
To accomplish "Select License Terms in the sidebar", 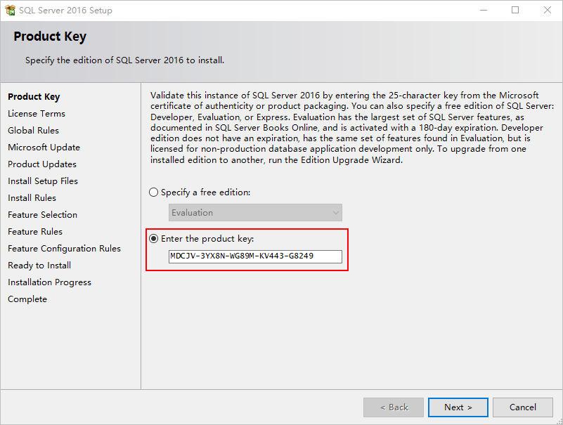I will 37,113.
